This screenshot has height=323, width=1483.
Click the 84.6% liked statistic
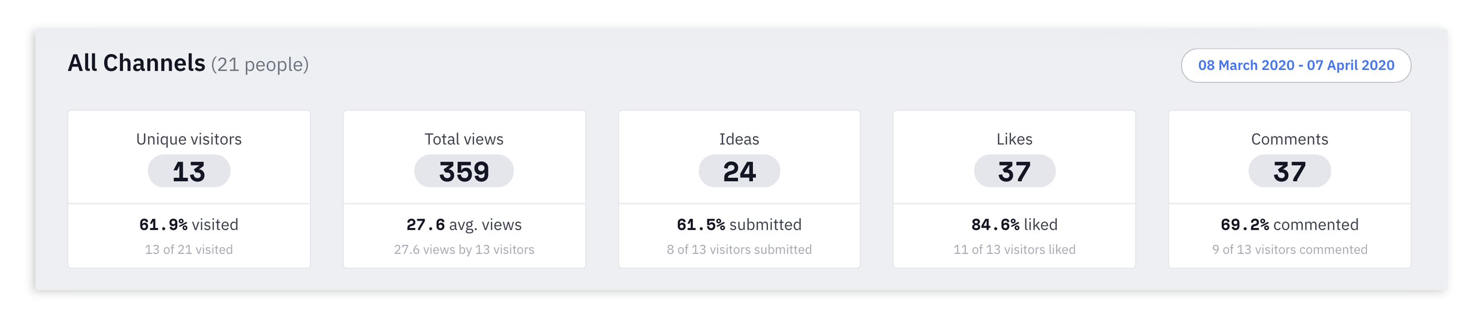pos(1015,224)
